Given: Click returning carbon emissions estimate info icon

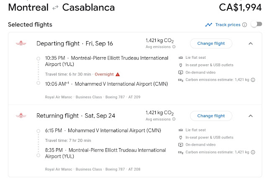Looking at the screenshot, I should (253, 152).
